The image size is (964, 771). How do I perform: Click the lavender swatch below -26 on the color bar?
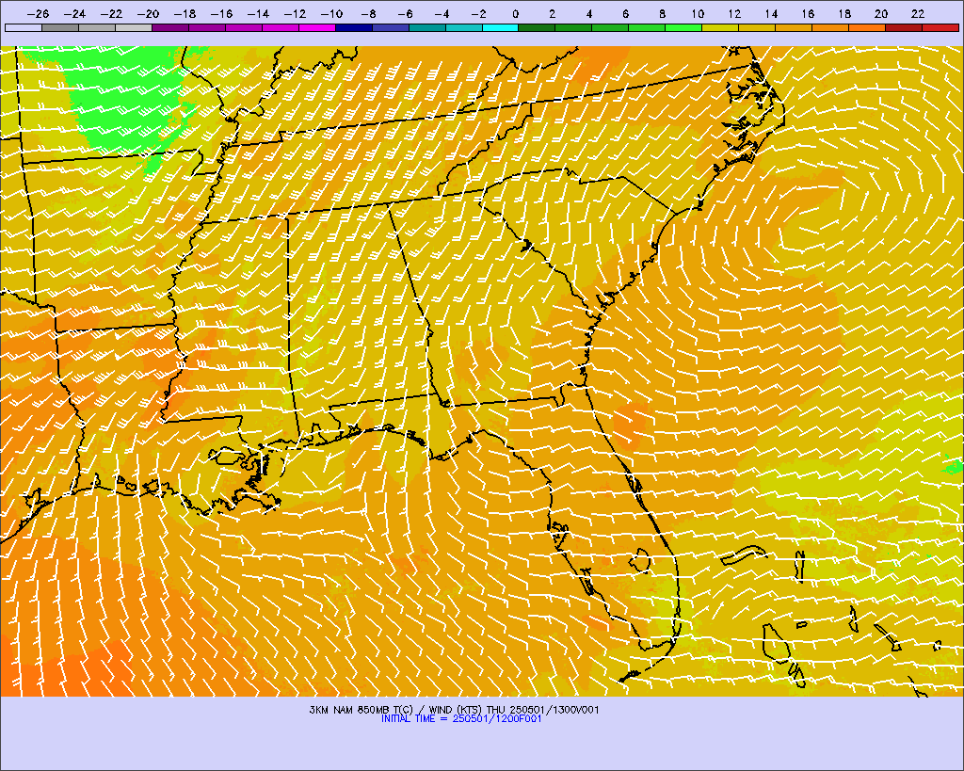click(24, 27)
